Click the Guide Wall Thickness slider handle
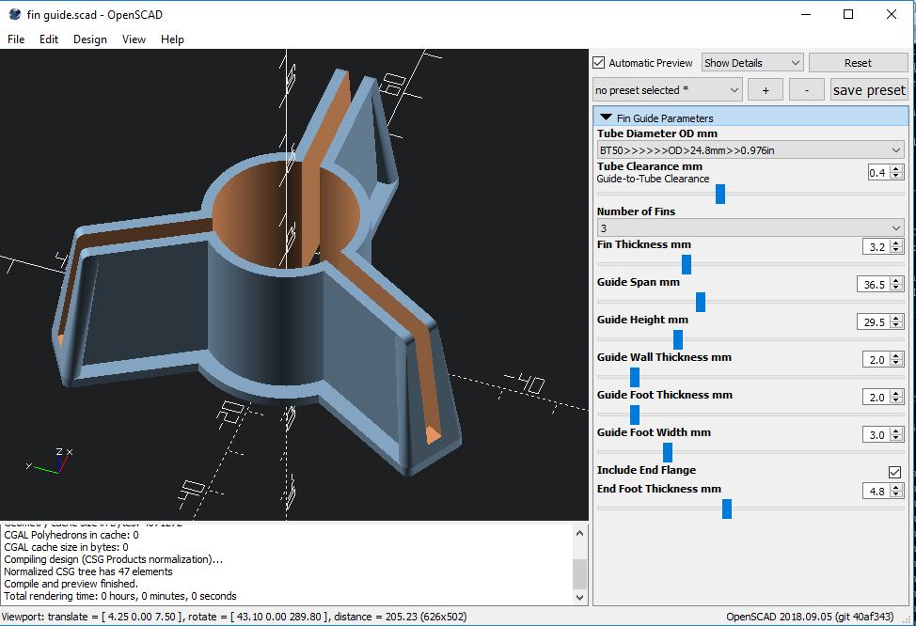The height and width of the screenshot is (626, 916). coord(635,377)
